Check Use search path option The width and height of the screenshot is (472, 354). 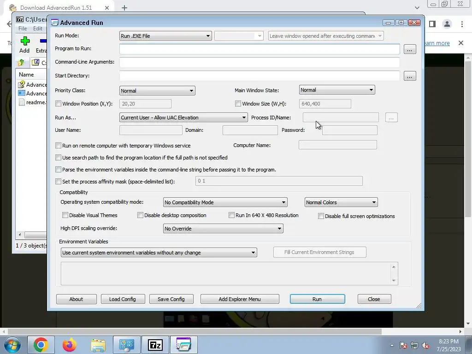[58, 158]
